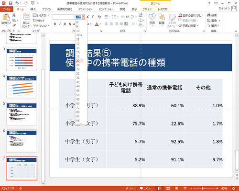The height and width of the screenshot is (191, 239).
Task: Toggle Italic formatting
Action: coord(60,24)
